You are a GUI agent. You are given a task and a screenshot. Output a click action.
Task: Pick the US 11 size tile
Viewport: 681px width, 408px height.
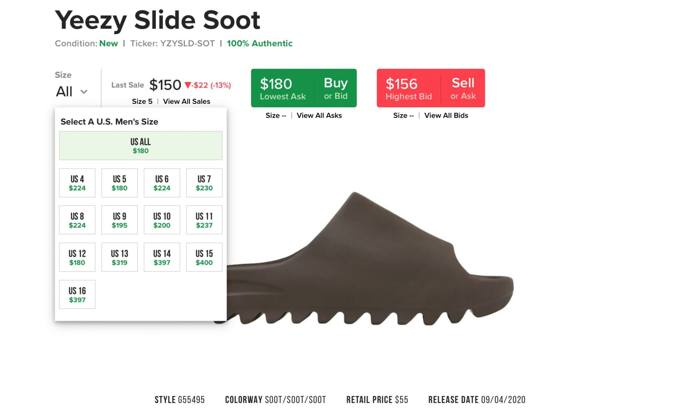204,220
